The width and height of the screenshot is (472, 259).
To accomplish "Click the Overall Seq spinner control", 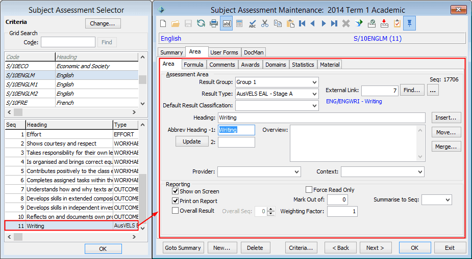I will [x=271, y=211].
